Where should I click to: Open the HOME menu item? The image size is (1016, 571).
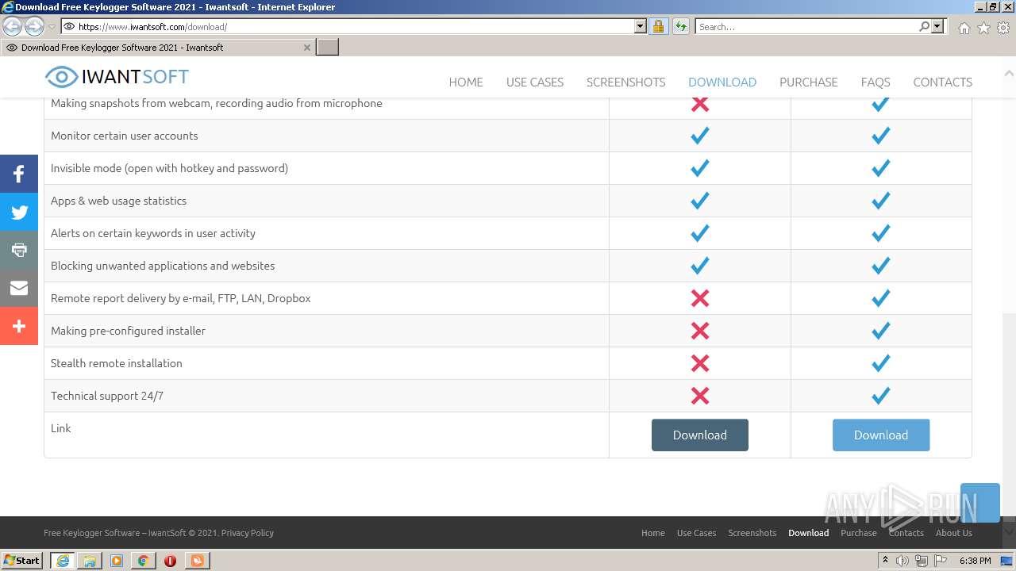[x=466, y=82]
